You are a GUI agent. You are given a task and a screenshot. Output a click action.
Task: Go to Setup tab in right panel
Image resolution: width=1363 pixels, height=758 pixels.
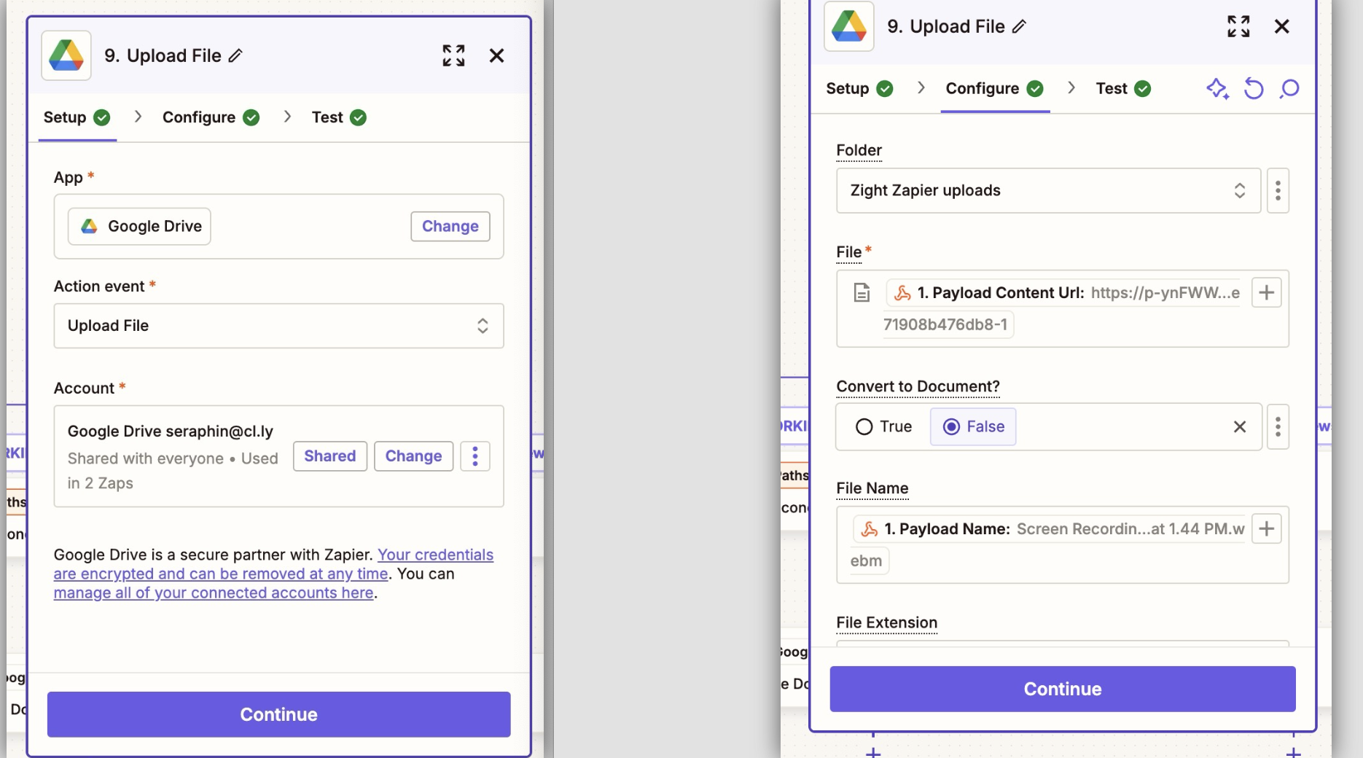pos(859,89)
